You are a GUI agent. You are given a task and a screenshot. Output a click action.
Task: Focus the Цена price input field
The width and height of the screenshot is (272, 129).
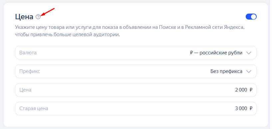[136, 90]
